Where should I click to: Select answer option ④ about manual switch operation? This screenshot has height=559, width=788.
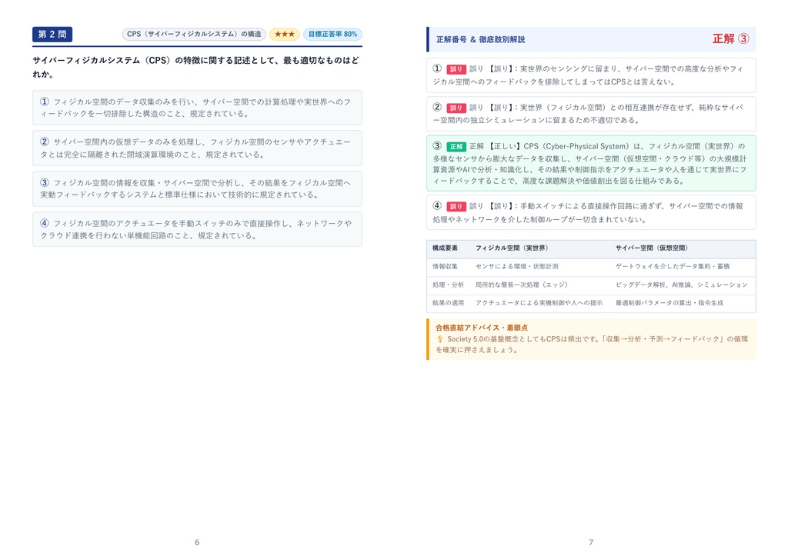coord(197,229)
